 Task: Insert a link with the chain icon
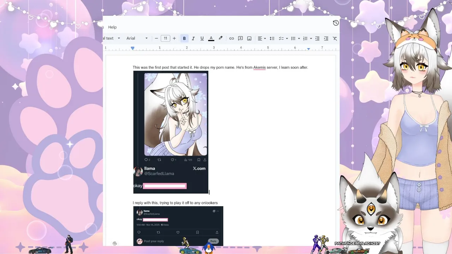(x=232, y=38)
